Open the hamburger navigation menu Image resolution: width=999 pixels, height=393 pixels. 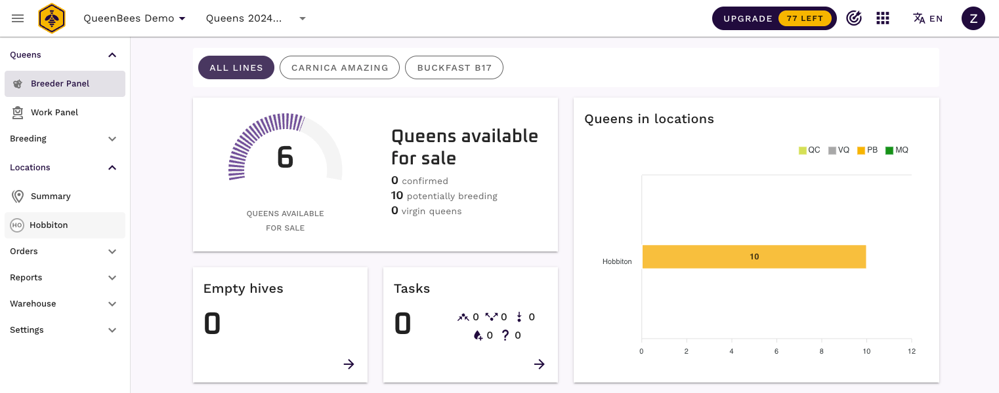[x=18, y=18]
